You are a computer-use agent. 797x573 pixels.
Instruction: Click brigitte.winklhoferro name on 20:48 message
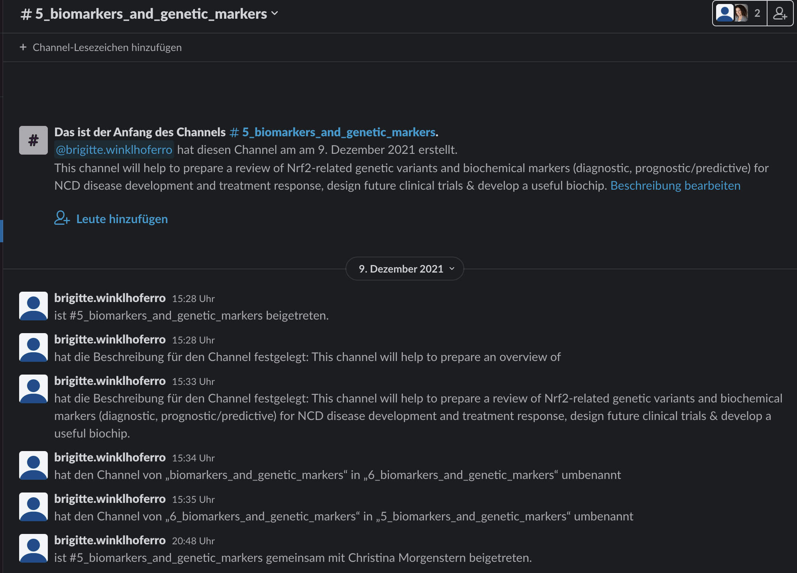110,540
